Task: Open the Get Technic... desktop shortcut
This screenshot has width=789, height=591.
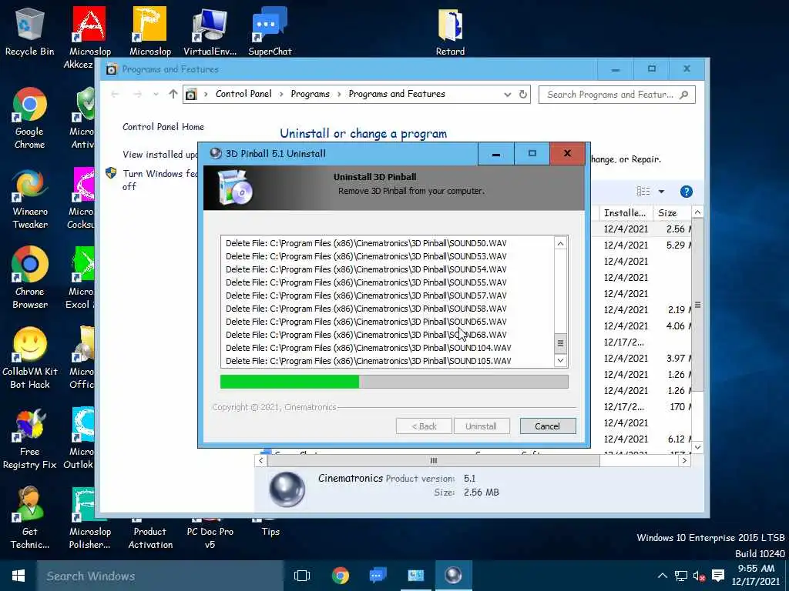Action: pos(30,518)
